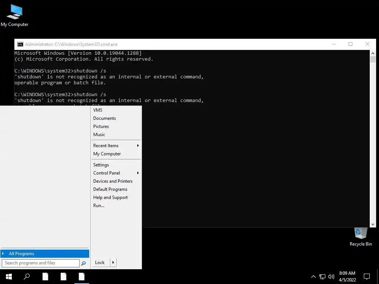Open Documents from Start menu
The width and height of the screenshot is (379, 284).
coord(116,118)
